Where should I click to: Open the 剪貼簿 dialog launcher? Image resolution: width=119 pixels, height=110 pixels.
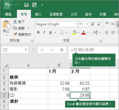32,41
